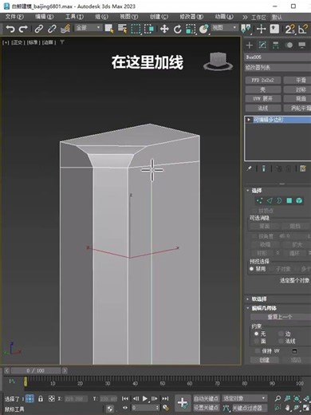Click the 壳 modifier button
This screenshot has height=415, width=311.
[262, 89]
